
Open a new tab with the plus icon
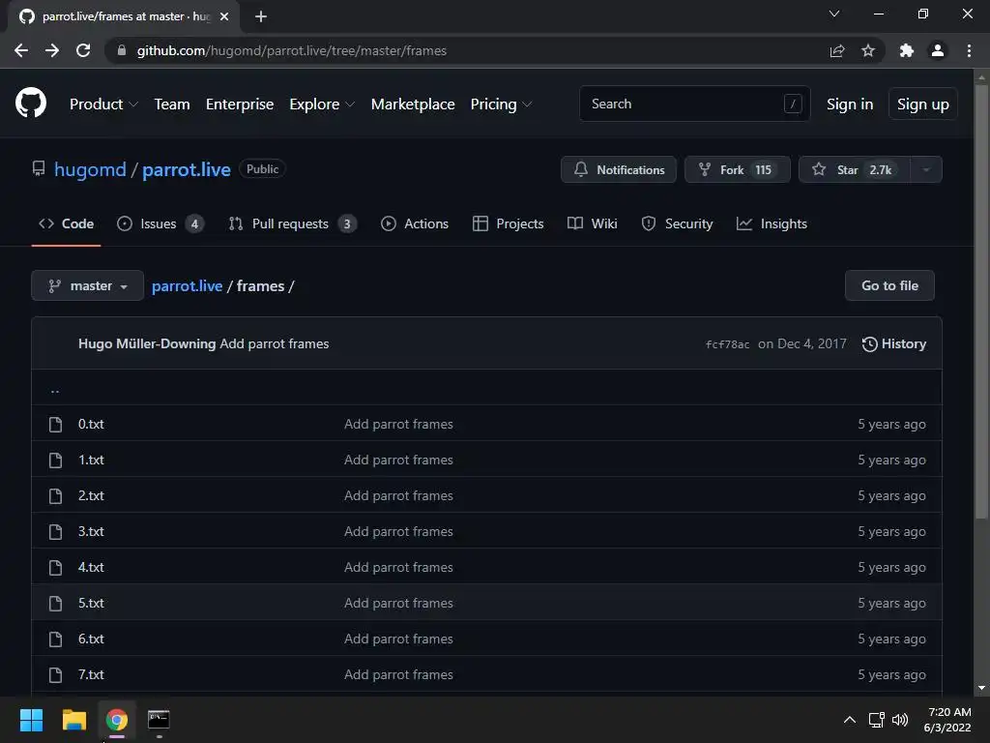coord(261,16)
